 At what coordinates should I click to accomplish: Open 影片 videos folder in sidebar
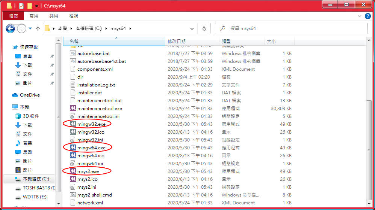click(x=23, y=170)
